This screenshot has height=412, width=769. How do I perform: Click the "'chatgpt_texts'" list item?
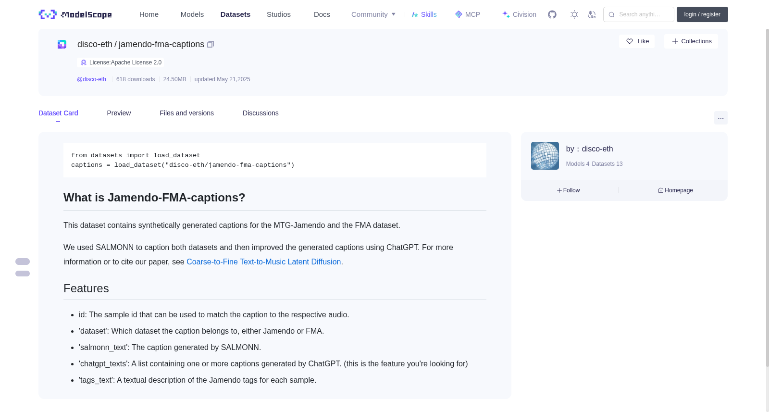[273, 364]
